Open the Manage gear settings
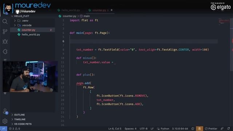Viewport: 233px width, 131px height. [5, 121]
